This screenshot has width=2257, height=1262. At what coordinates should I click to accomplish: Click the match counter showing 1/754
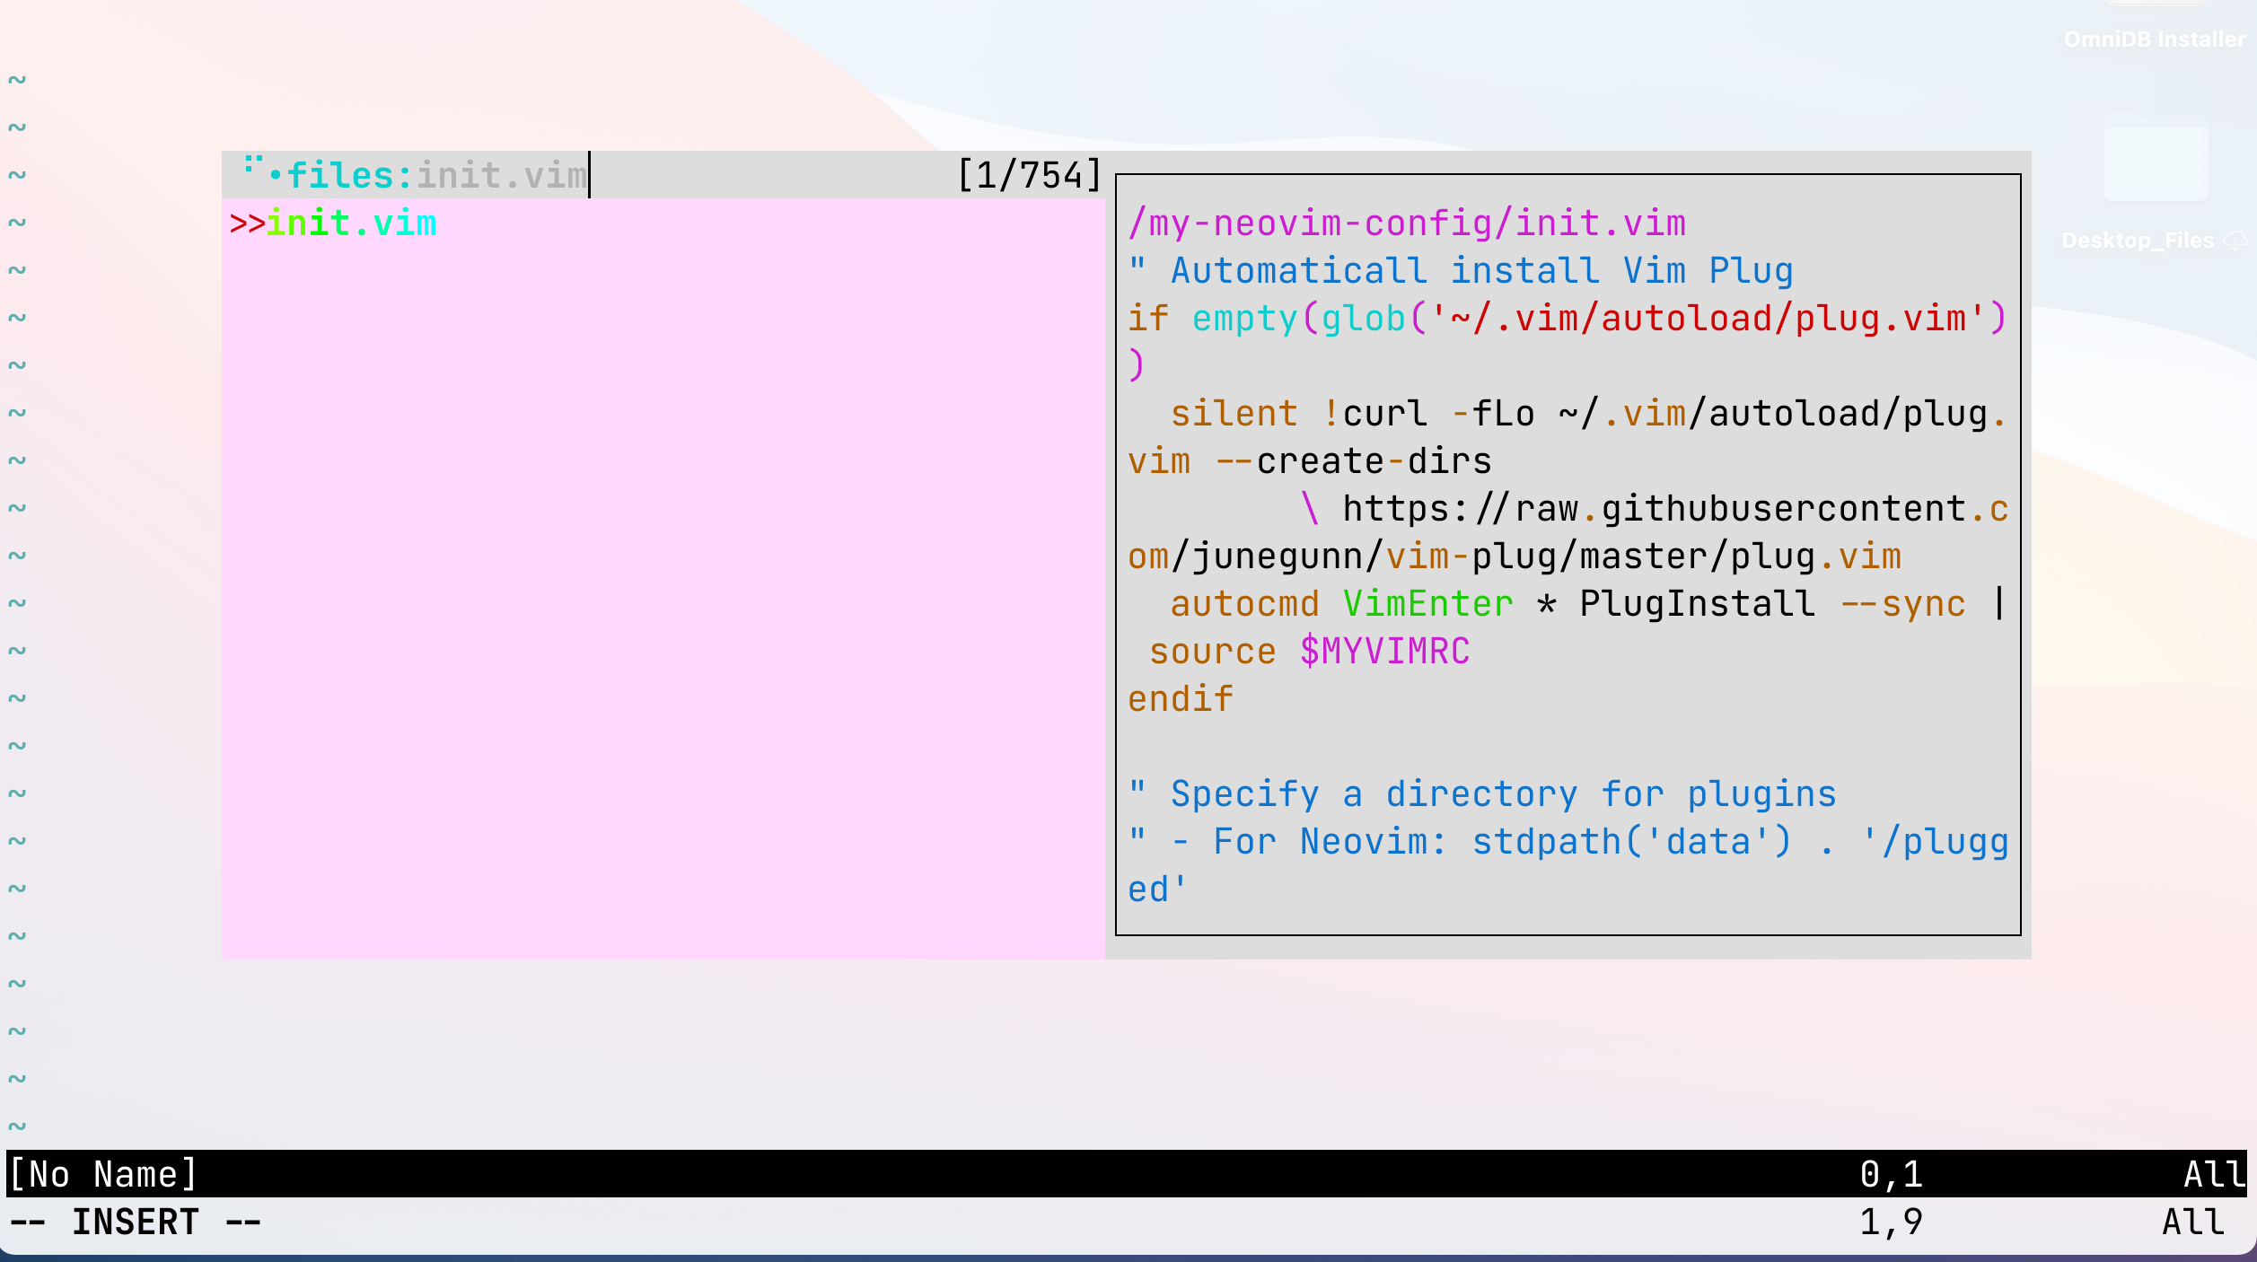pyautogui.click(x=1029, y=174)
